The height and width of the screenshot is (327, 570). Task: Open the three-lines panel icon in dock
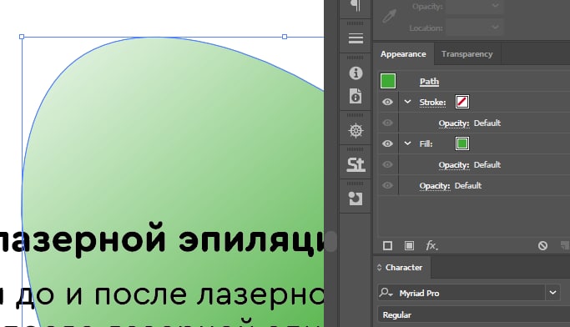click(356, 38)
